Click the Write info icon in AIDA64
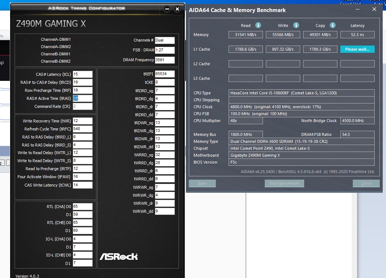386x278 pixels. point(296,25)
